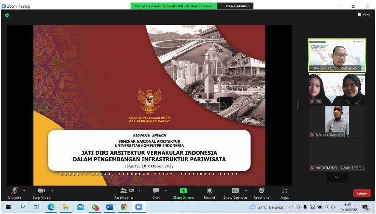Viewport: 376px width, 214px height.
Task: Select MODERATOR Awan Eko video tile
Action: (337, 155)
